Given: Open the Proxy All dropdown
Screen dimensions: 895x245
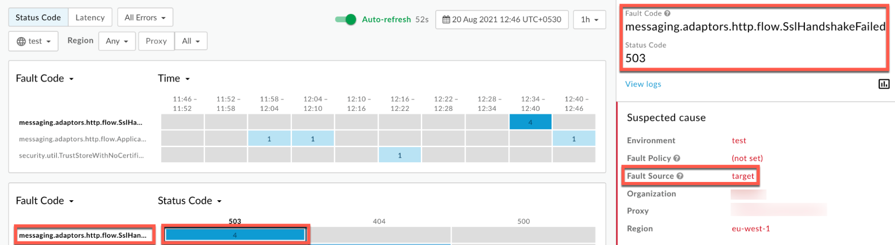Looking at the screenshot, I should pos(191,41).
